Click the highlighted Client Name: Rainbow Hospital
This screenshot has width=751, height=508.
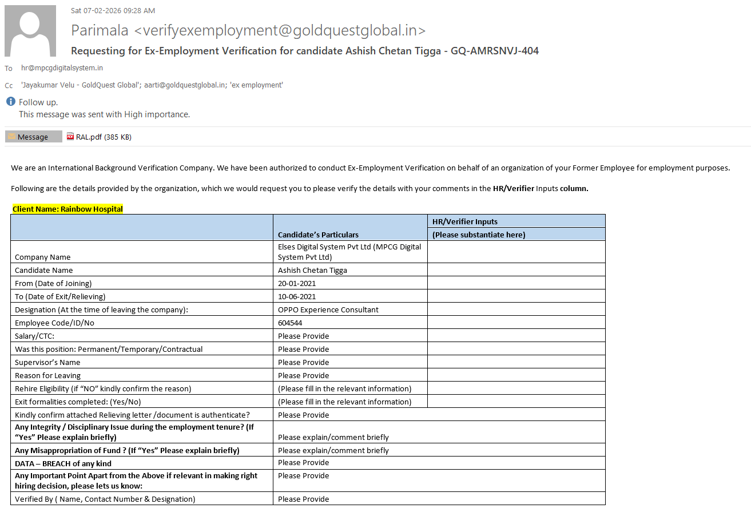pyautogui.click(x=67, y=209)
